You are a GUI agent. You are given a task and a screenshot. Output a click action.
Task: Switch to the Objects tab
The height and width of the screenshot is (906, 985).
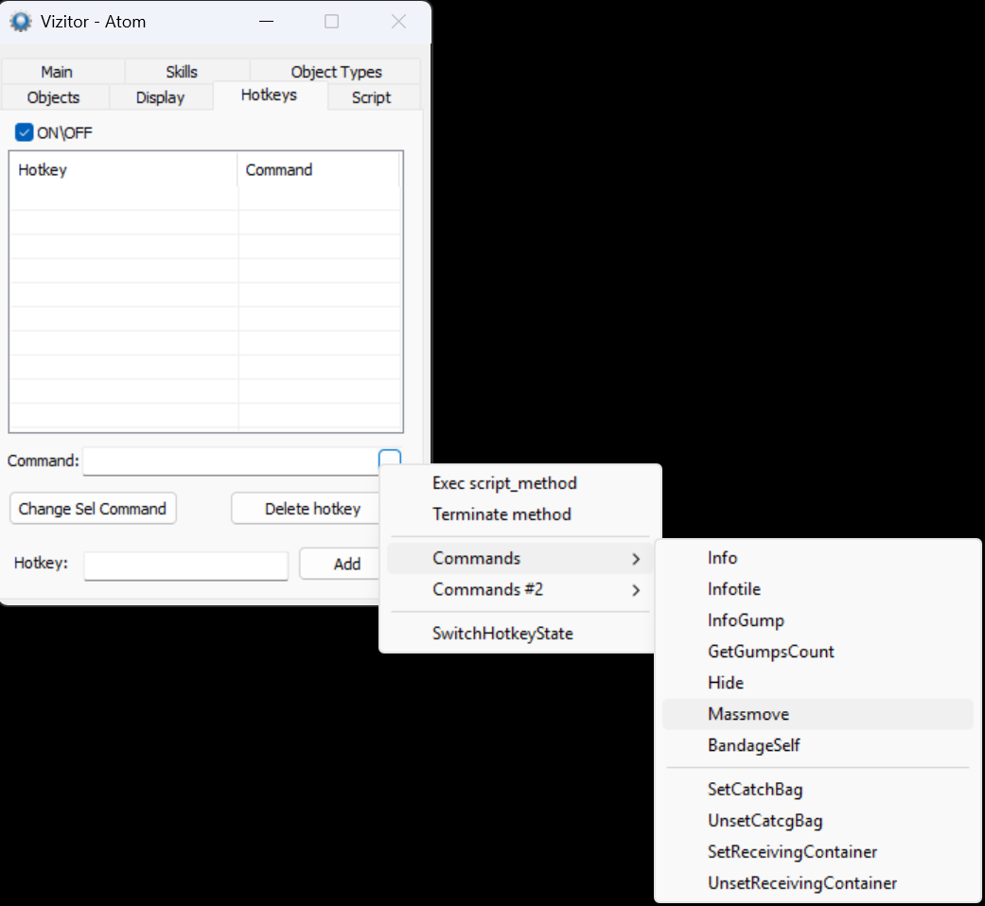pyautogui.click(x=53, y=97)
